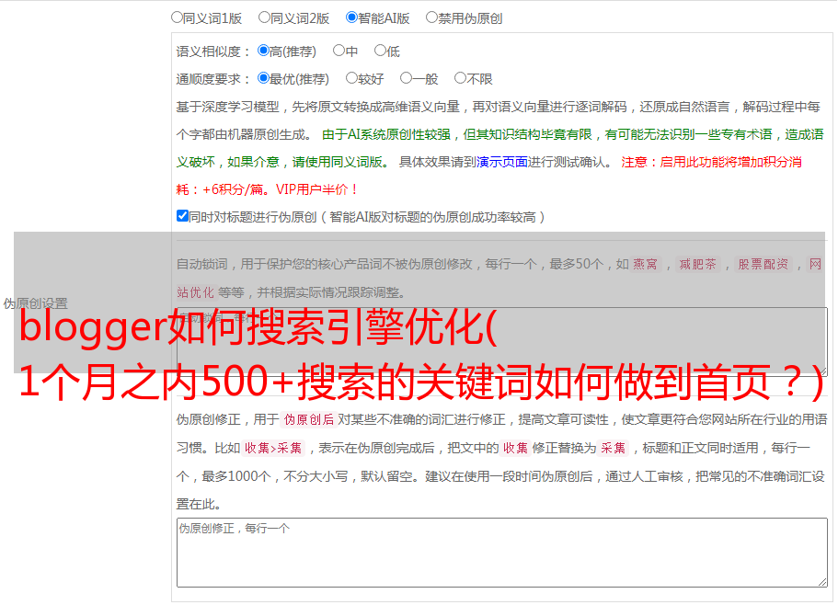The width and height of the screenshot is (838, 605).
Task: Select the 同义词1版 radio option
Action: tap(177, 17)
